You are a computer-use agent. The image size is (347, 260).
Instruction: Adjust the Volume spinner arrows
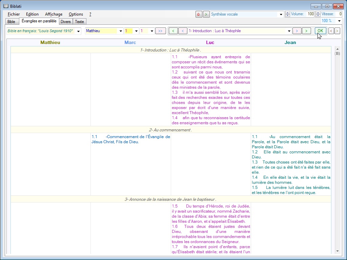[x=288, y=14]
